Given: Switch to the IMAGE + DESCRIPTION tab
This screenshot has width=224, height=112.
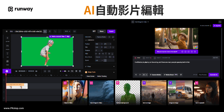Looking at the screenshot, I should (x=162, y=58).
